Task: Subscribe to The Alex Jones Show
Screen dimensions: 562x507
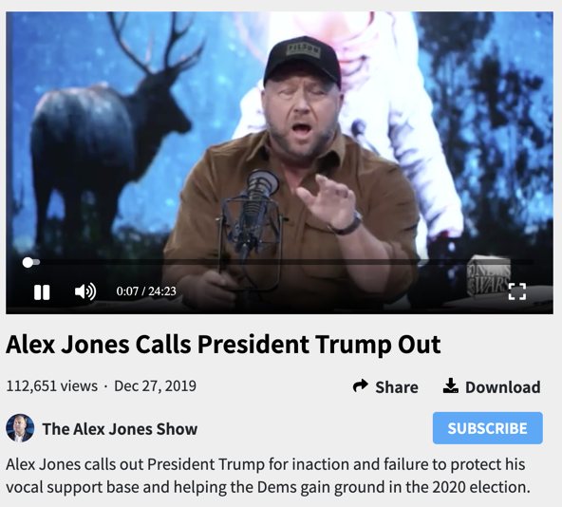Action: pyautogui.click(x=487, y=428)
